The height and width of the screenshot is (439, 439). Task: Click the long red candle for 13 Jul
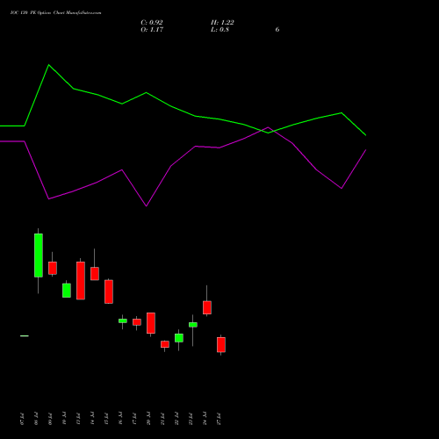point(81,280)
